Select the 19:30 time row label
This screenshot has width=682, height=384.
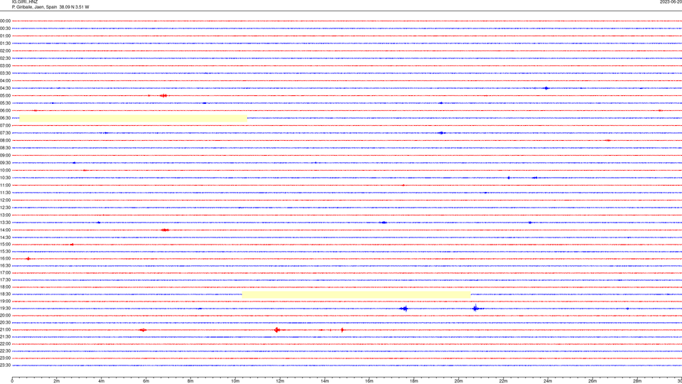tap(5, 309)
